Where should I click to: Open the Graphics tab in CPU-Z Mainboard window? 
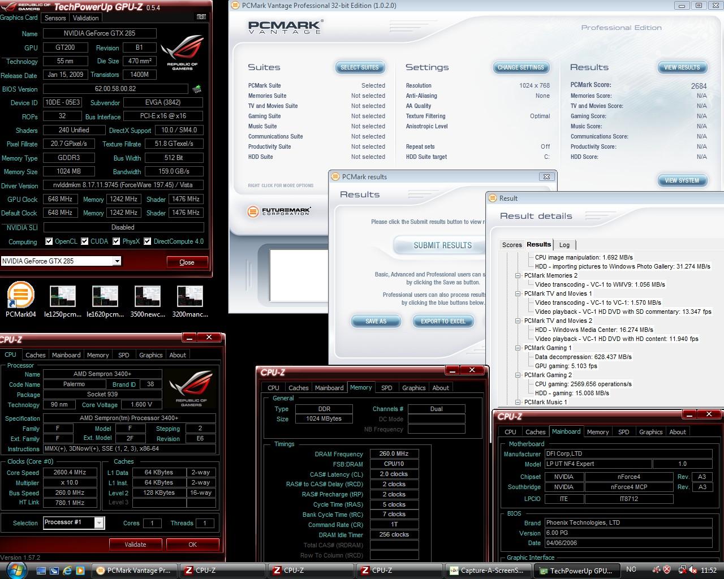650,432
